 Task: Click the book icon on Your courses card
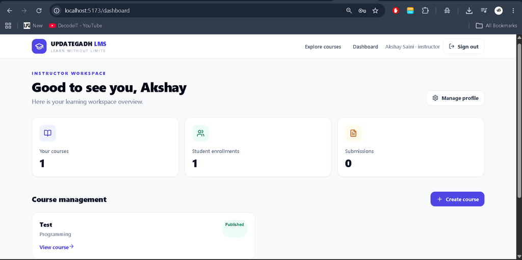[47, 133]
